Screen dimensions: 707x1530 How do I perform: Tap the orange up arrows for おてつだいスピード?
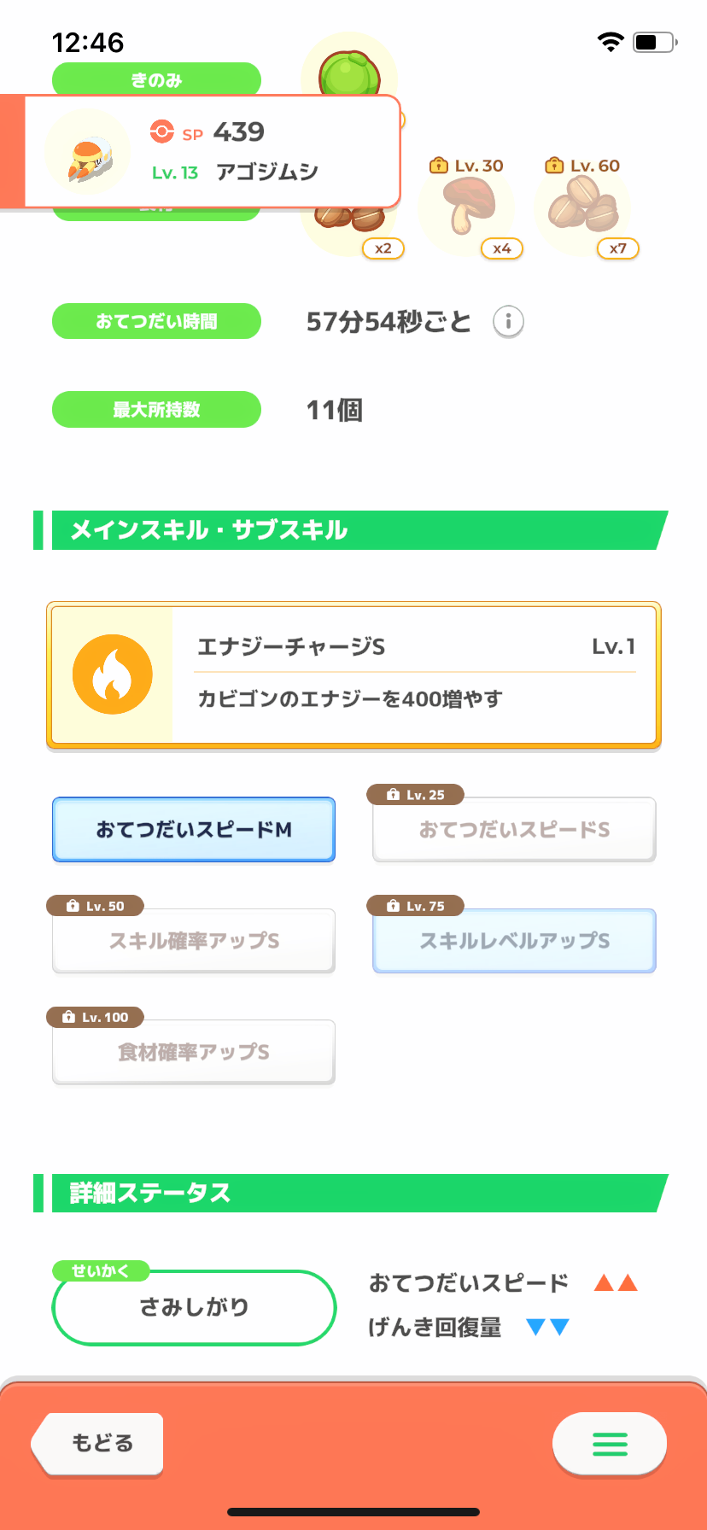(x=616, y=1282)
